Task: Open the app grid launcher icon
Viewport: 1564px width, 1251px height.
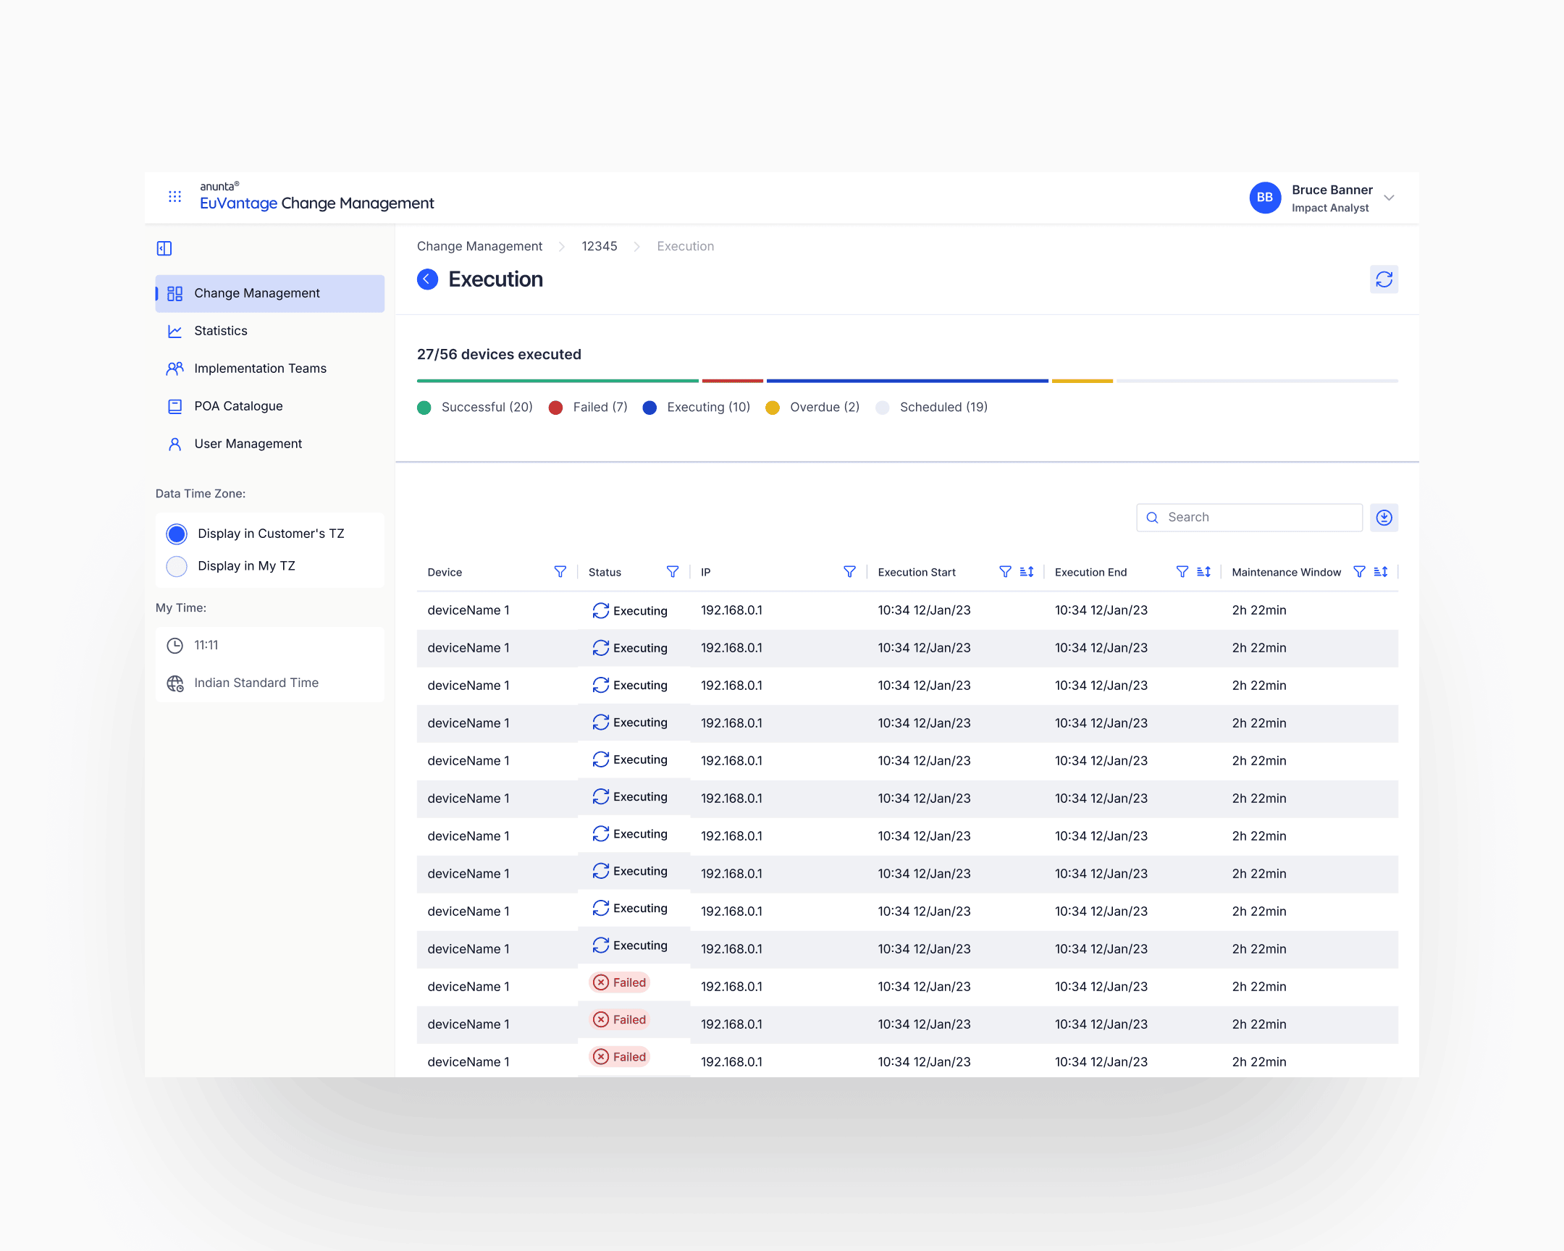Action: tap(174, 196)
